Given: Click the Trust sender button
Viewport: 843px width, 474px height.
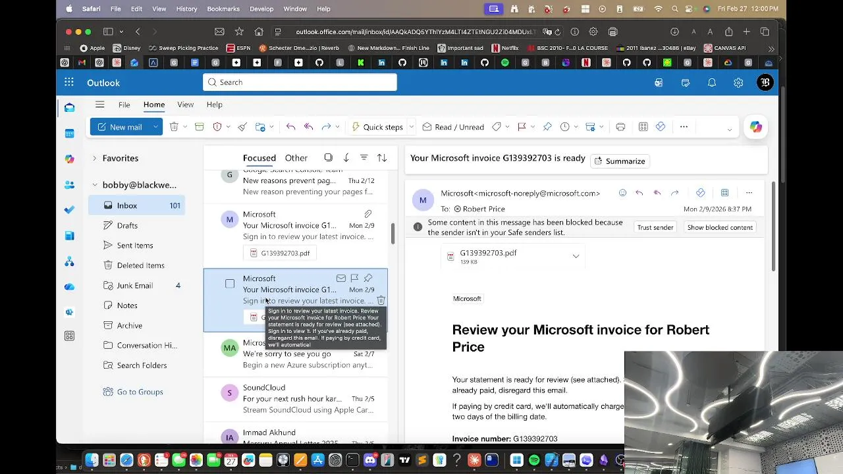Looking at the screenshot, I should click(x=655, y=227).
